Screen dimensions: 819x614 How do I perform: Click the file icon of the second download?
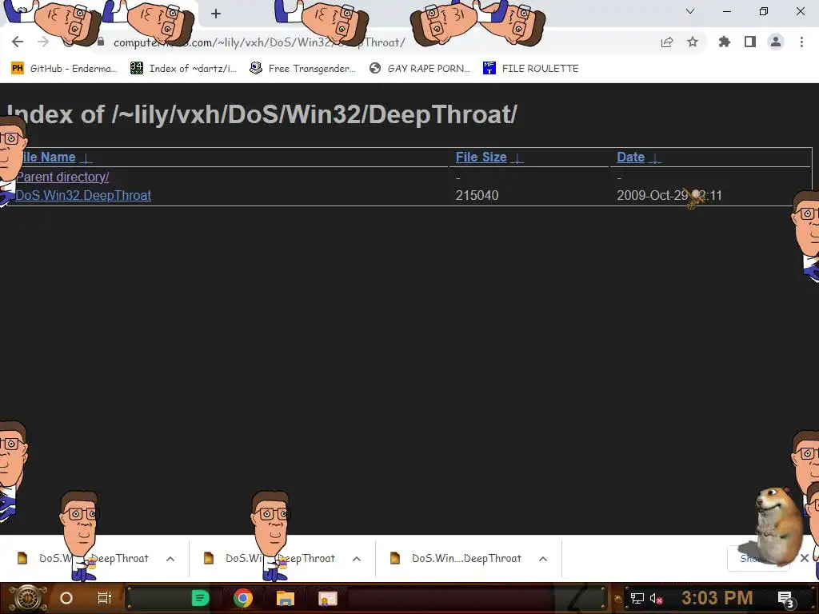pyautogui.click(x=209, y=558)
